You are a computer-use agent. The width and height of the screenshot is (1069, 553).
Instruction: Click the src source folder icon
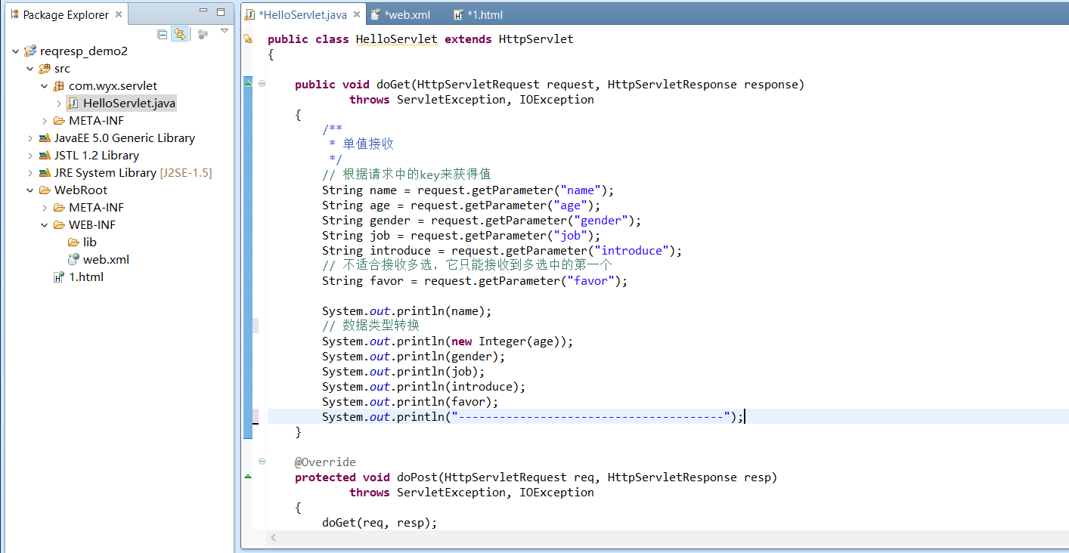click(45, 69)
